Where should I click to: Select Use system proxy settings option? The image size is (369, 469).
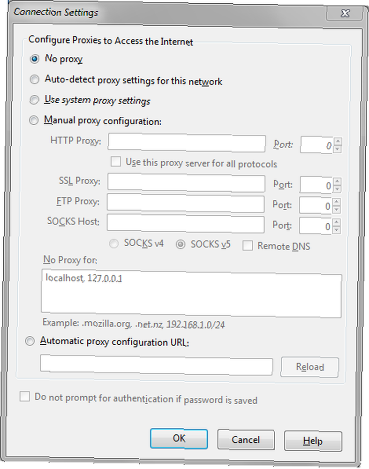point(34,99)
